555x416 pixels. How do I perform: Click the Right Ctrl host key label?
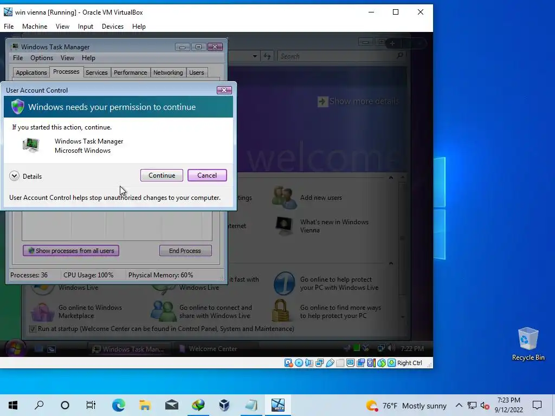(410, 363)
